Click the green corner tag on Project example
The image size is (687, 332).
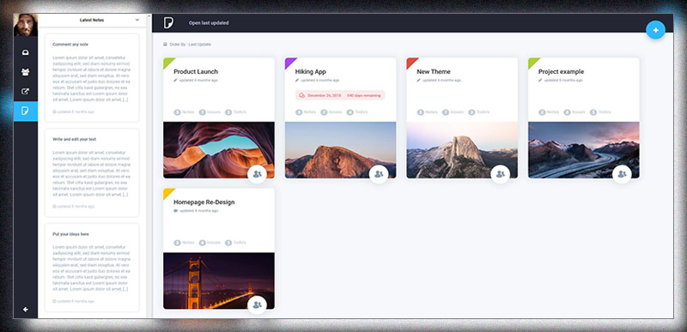(532, 62)
